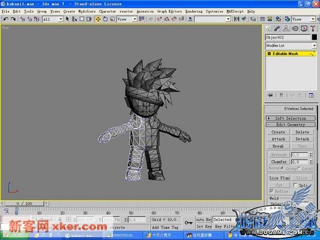
Task: Toggle Show End Result in modifier stack
Action: click(281, 95)
